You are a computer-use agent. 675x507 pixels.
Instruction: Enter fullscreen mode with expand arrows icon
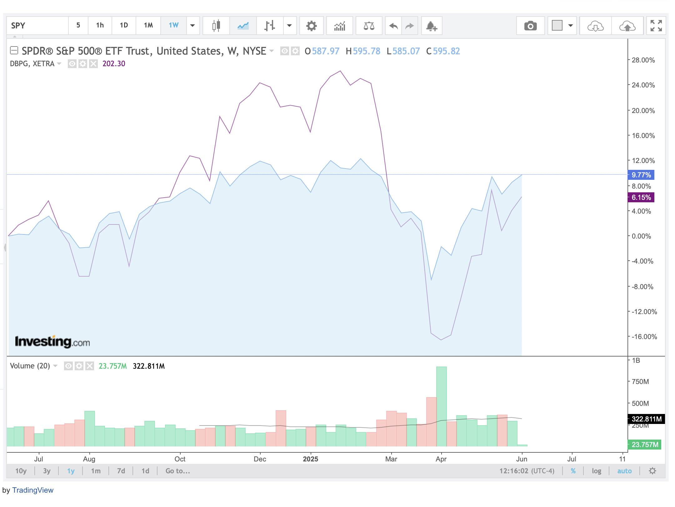[x=656, y=26]
